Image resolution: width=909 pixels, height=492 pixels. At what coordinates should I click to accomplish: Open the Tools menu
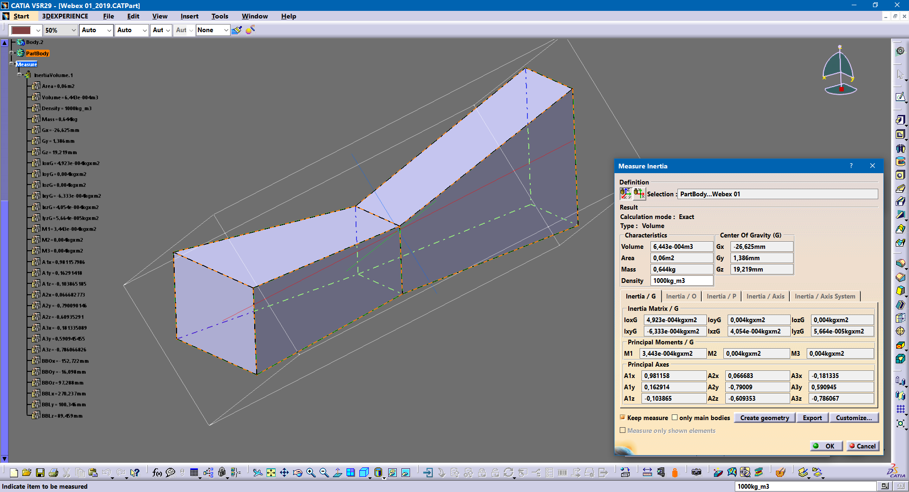tap(219, 16)
